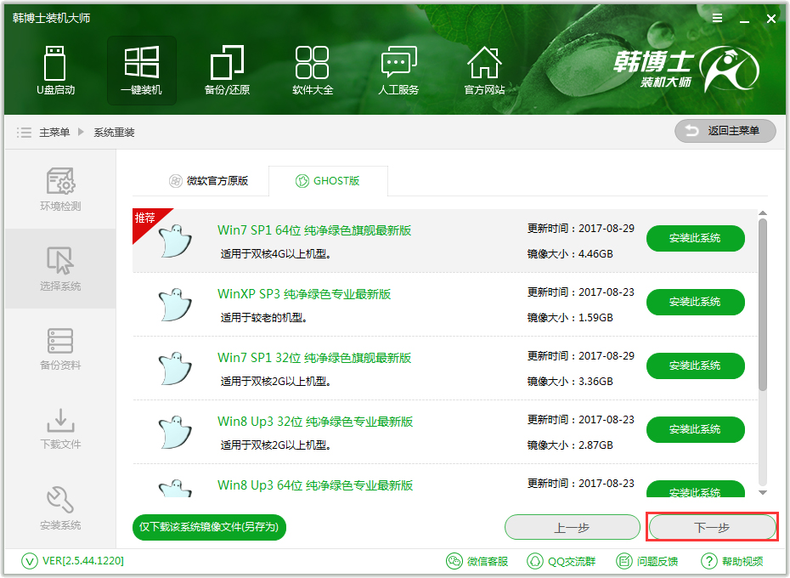Click 返回主菜单 at top right
This screenshot has width=790, height=578.
(x=725, y=131)
